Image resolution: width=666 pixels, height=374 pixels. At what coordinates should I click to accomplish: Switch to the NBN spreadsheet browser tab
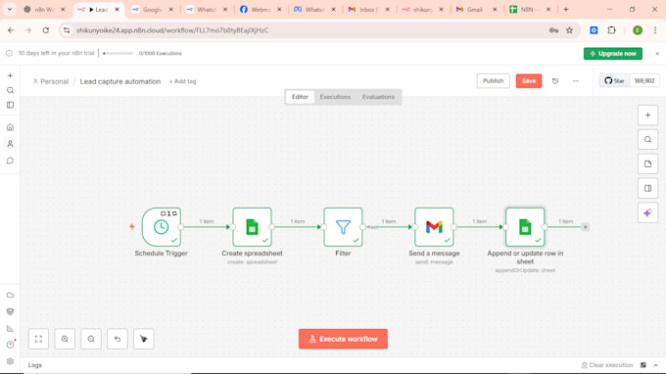(530, 10)
